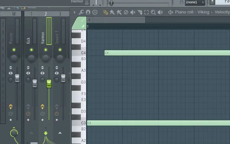Open the Velocity event selector
This screenshot has height=144, width=230.
pyautogui.click(x=222, y=12)
